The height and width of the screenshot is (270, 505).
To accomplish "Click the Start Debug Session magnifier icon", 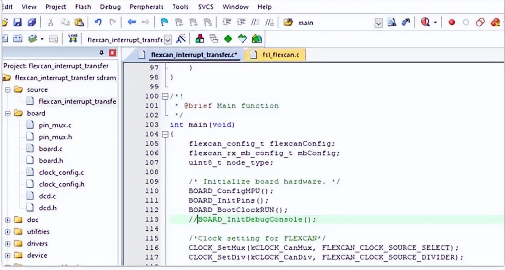I will tap(425, 22).
